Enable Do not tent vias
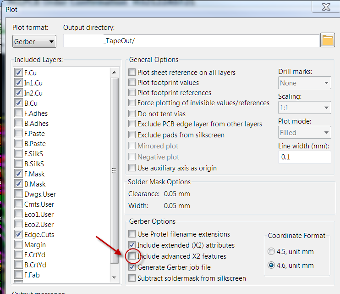 pyautogui.click(x=132, y=113)
